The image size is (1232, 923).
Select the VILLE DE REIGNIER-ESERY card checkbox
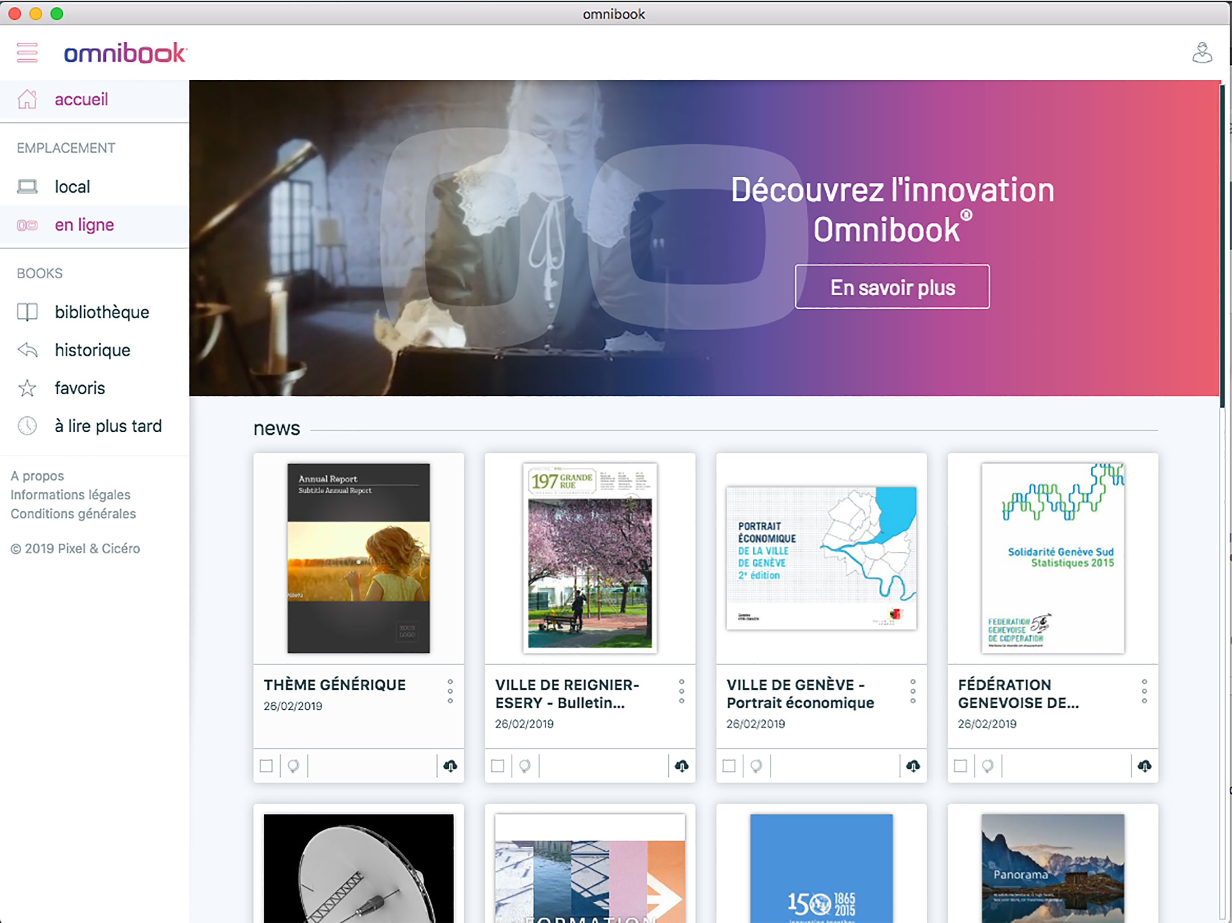tap(497, 766)
